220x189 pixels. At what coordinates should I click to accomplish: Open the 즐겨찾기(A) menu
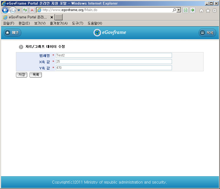pos(59,23)
